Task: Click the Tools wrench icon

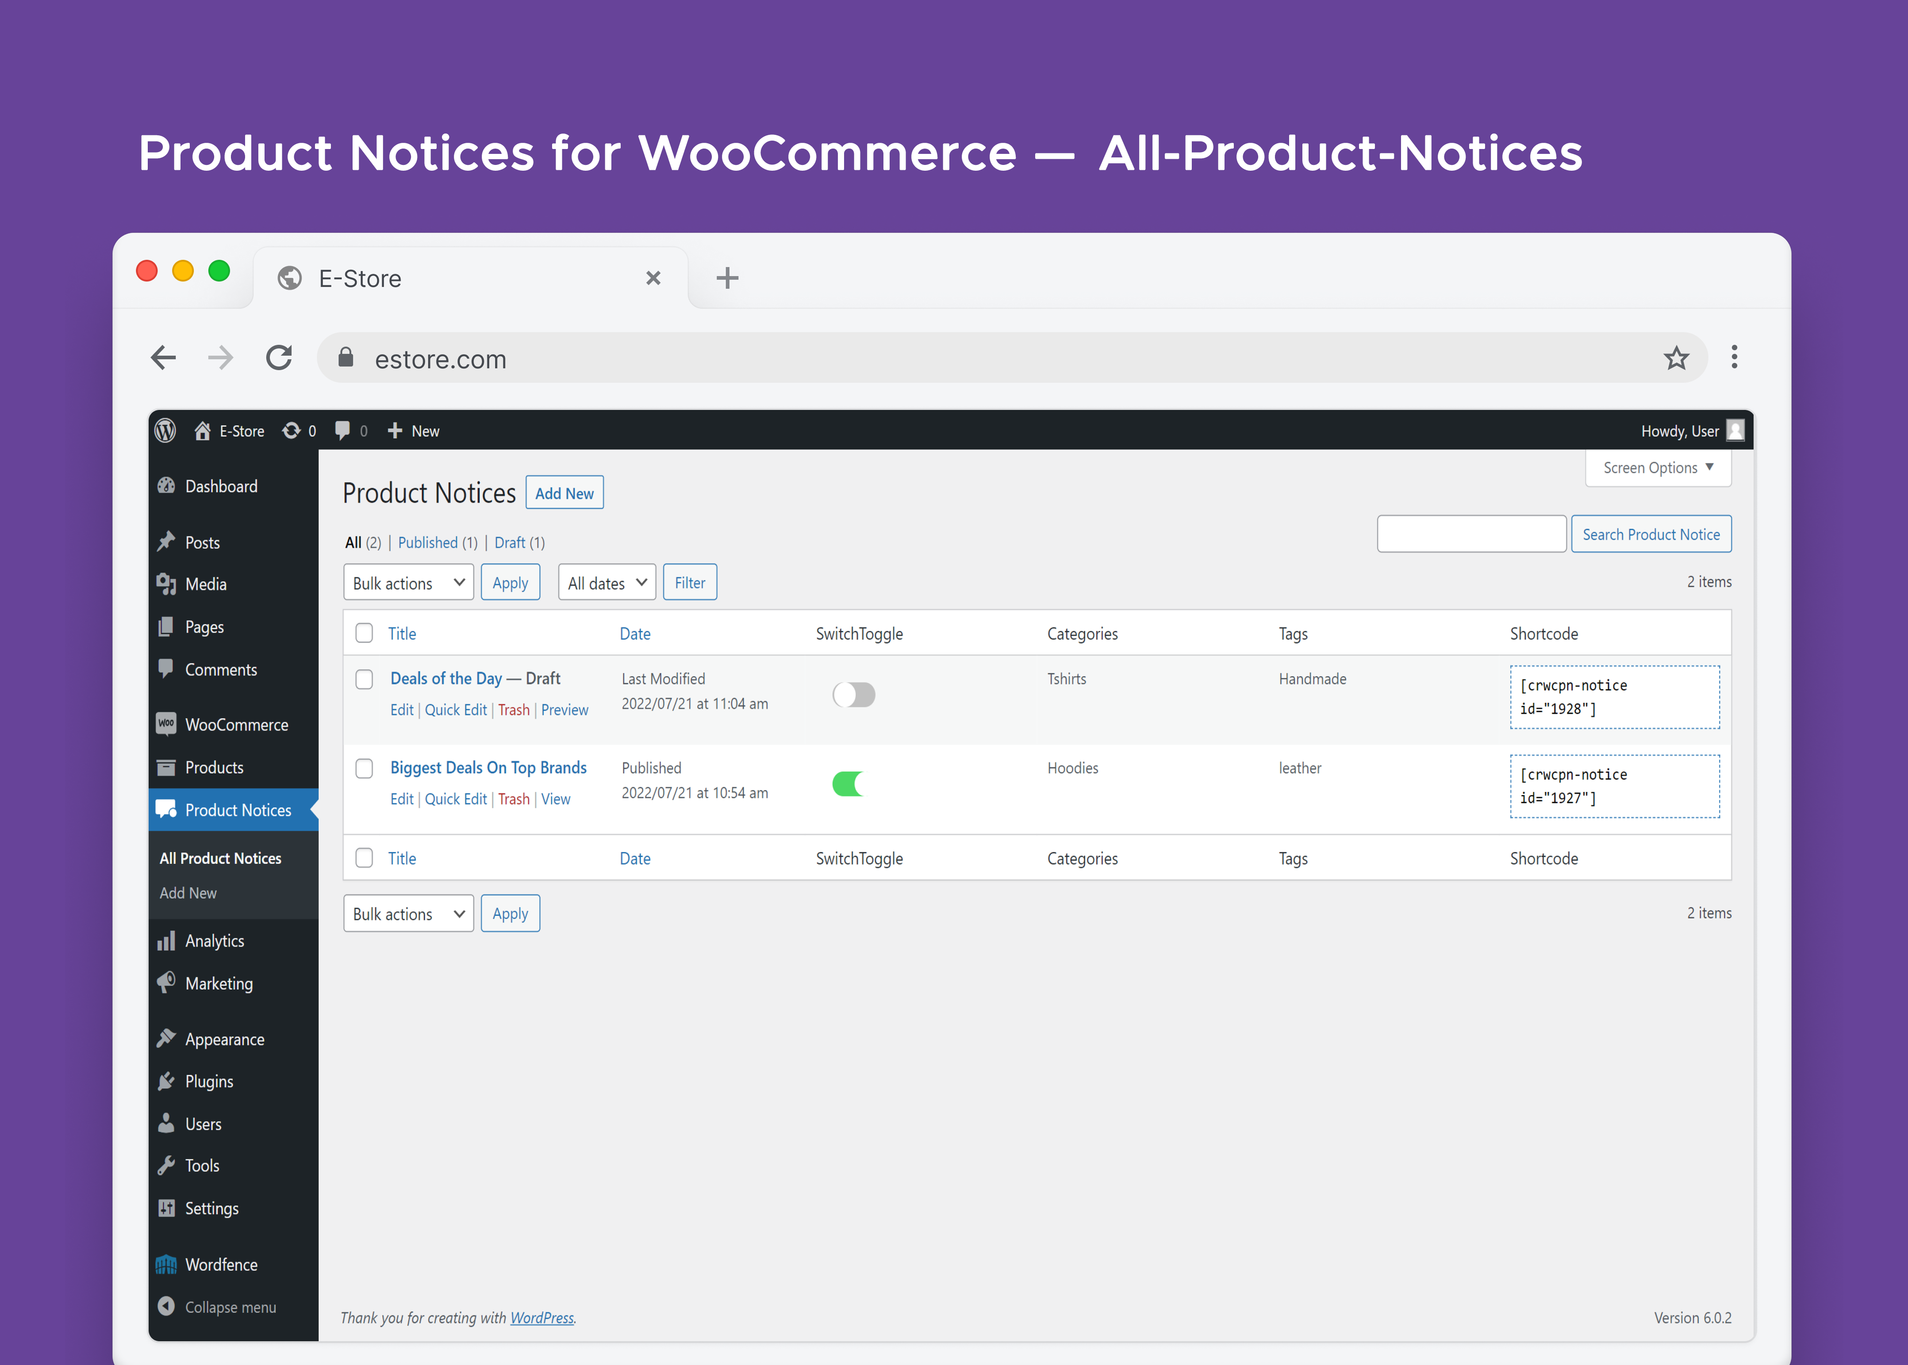Action: (165, 1166)
